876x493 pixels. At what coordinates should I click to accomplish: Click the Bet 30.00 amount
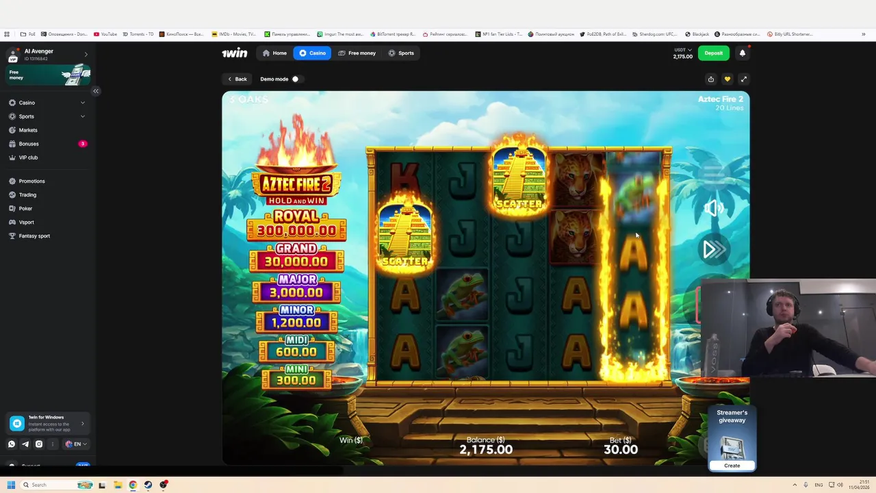pos(621,450)
